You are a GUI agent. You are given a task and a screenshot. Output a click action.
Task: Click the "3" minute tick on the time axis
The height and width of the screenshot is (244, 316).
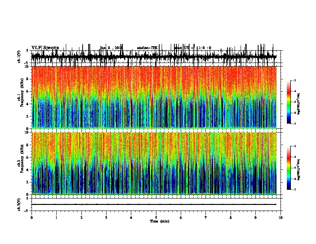[x=106, y=218]
